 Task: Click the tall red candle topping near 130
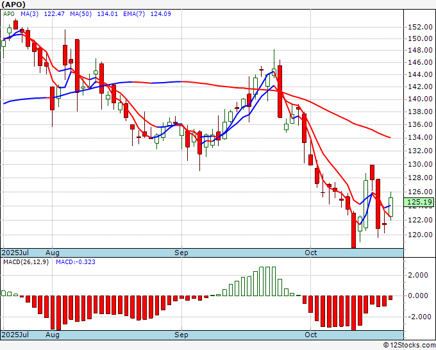click(x=372, y=172)
